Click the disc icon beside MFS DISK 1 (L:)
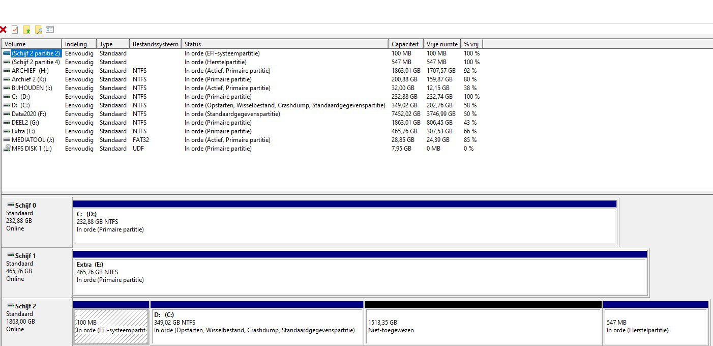 pos(7,149)
